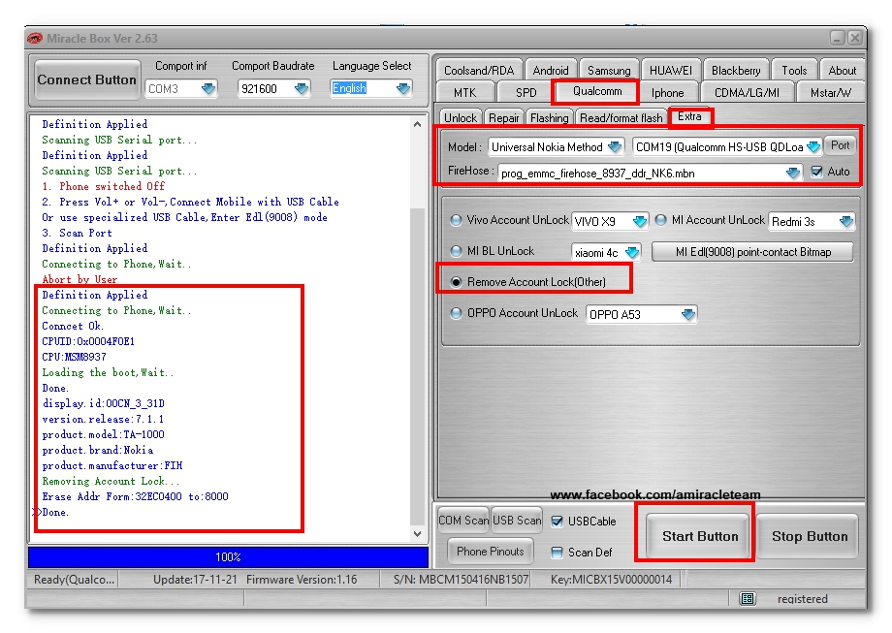Open the Language Select English dropdown
This screenshot has width=892, height=633.
pyautogui.click(x=403, y=89)
